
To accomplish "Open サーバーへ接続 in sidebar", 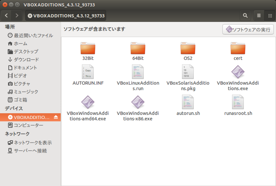I will click(x=30, y=151).
